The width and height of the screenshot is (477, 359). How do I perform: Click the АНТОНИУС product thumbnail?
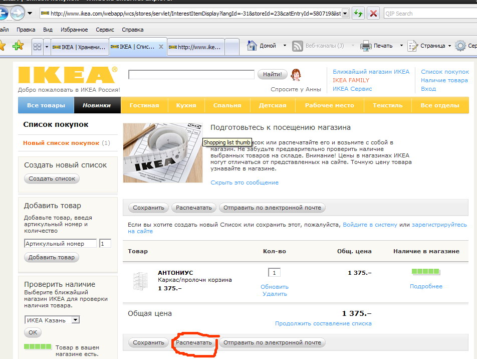coord(140,280)
